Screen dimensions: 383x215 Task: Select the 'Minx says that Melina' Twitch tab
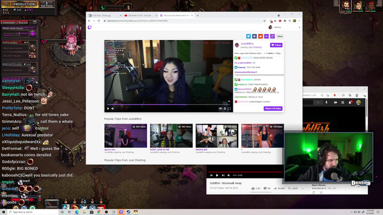(x=177, y=16)
